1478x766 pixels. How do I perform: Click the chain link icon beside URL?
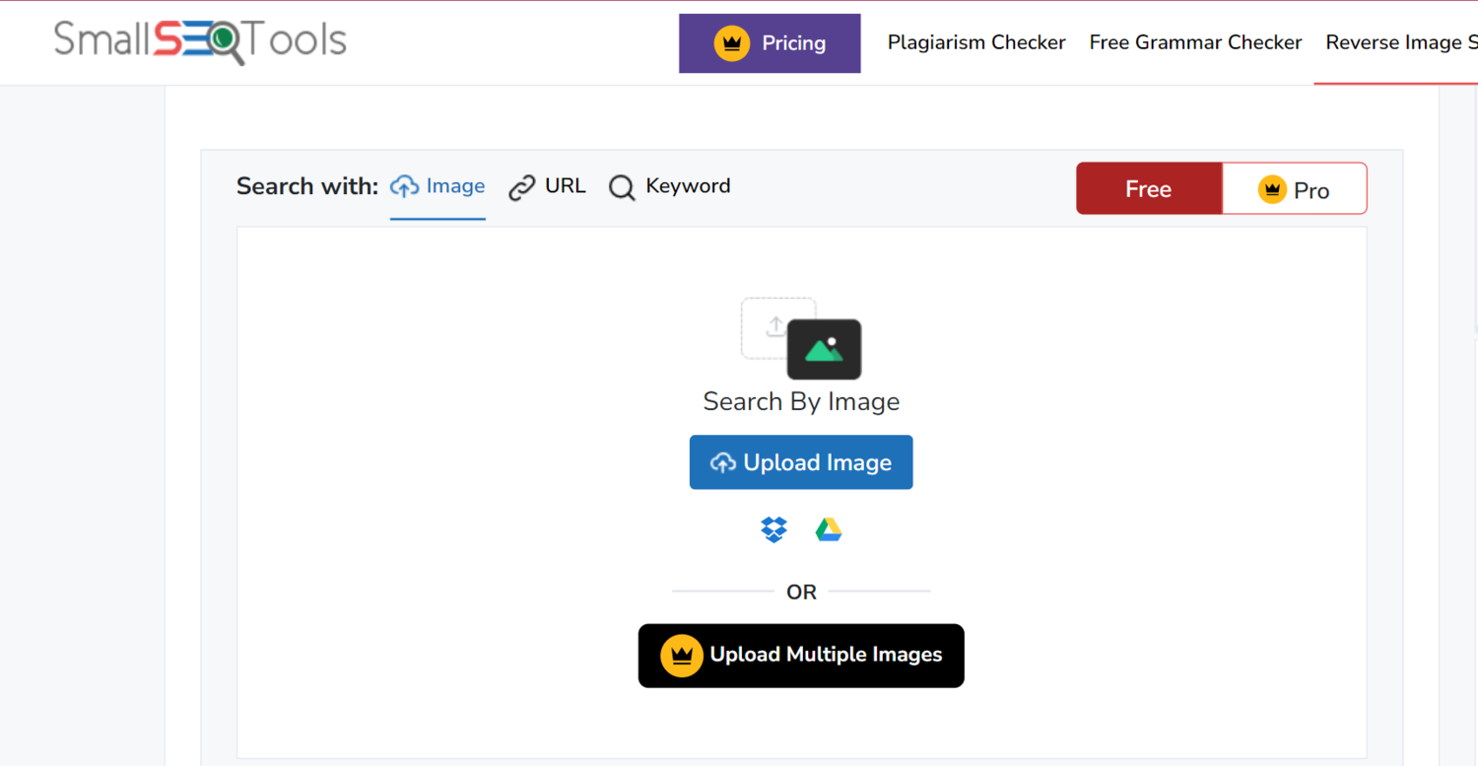(521, 185)
